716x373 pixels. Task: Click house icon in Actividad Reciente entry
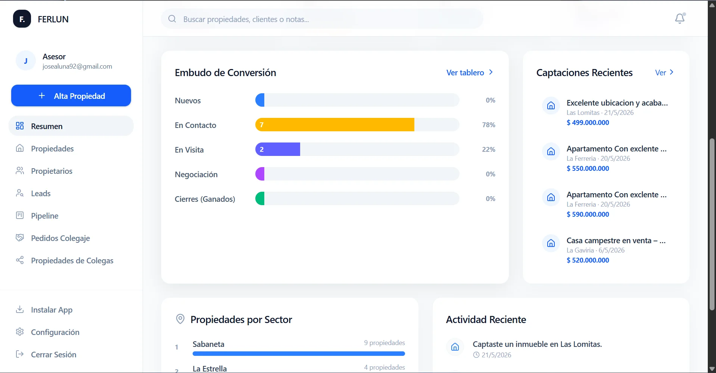(x=455, y=347)
